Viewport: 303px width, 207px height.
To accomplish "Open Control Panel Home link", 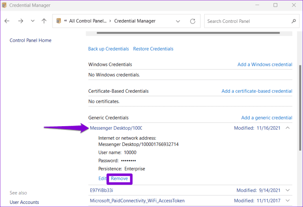I will coord(30,40).
